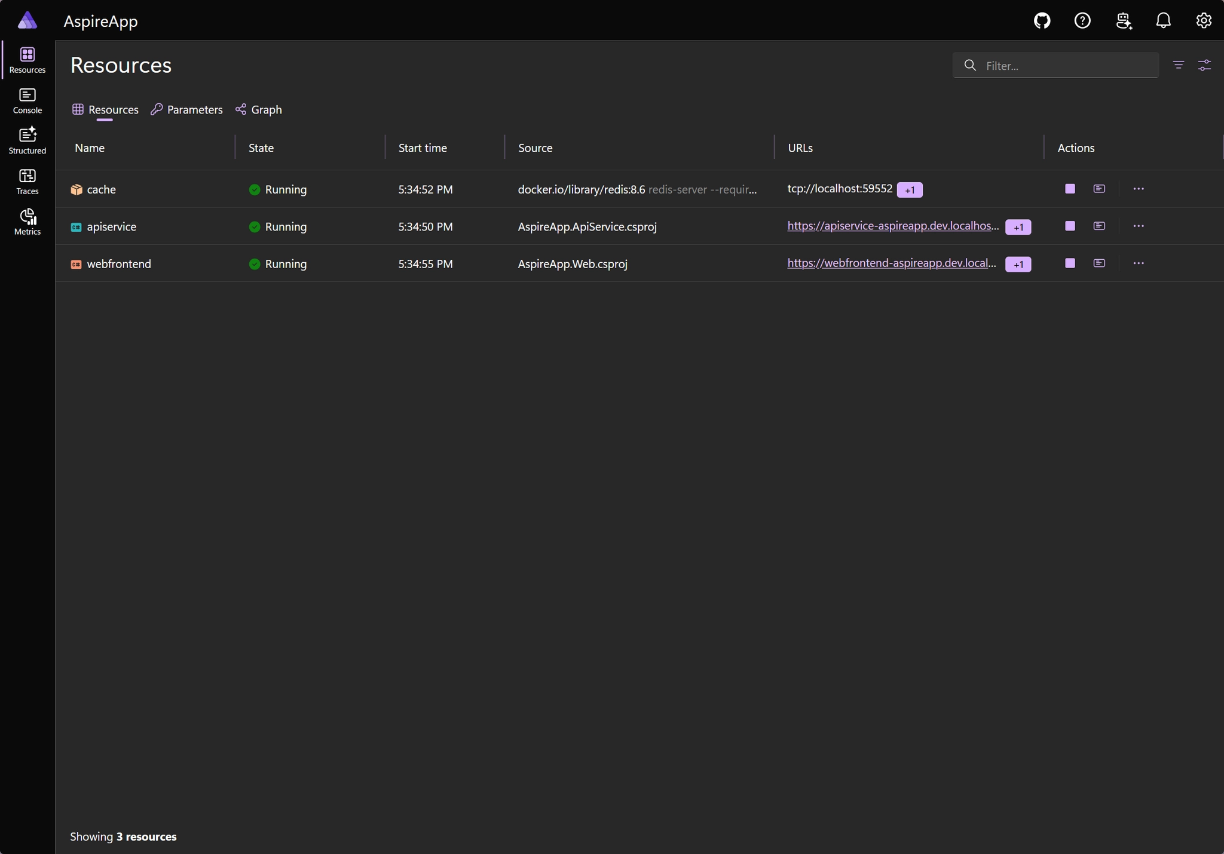The image size is (1224, 854).
Task: Open the help icon in header
Action: (x=1082, y=21)
